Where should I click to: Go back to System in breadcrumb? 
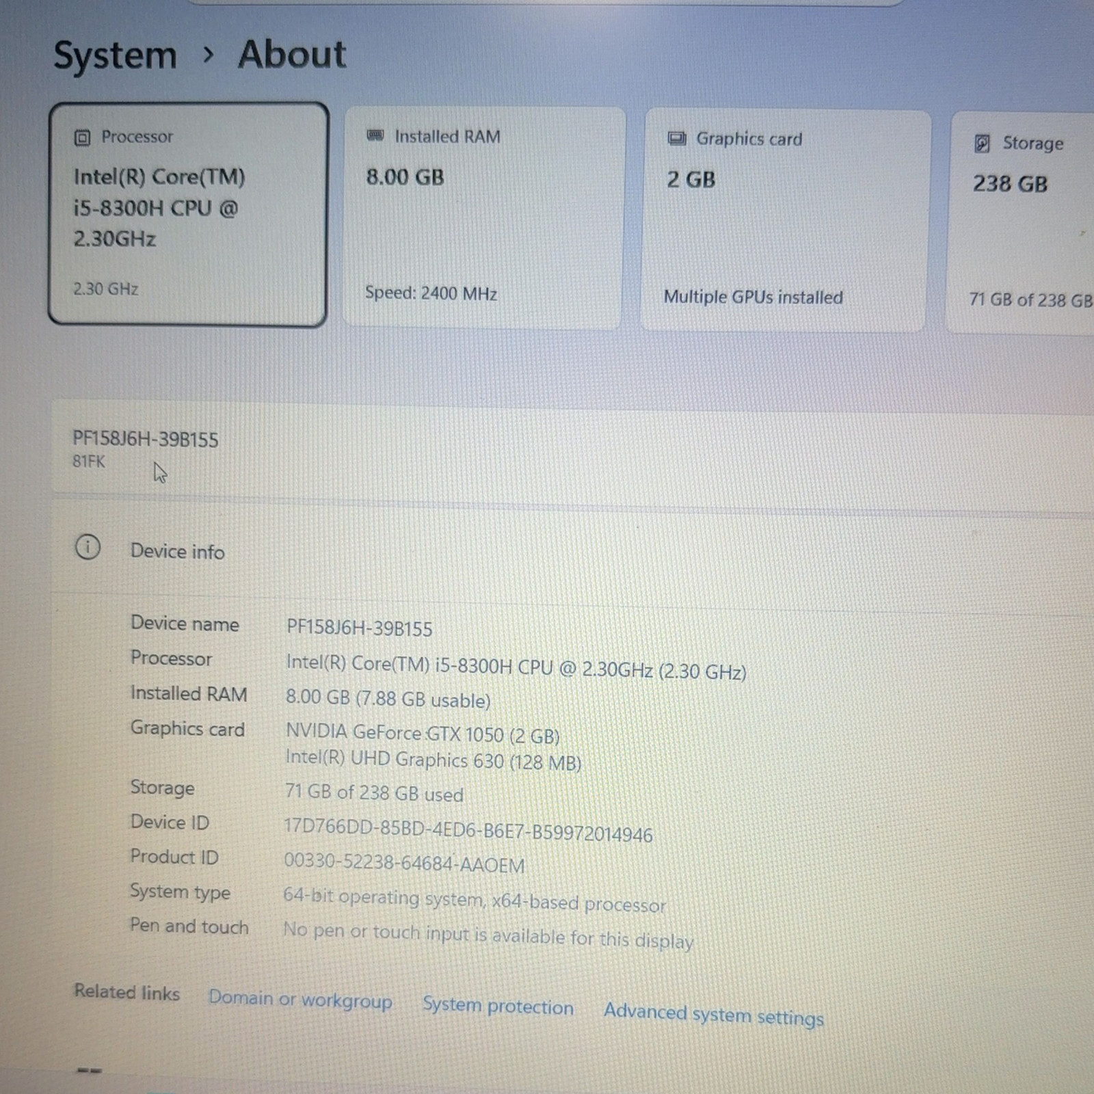tap(115, 55)
